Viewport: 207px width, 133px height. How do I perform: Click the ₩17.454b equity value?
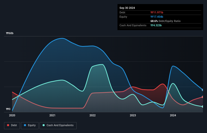157,17
